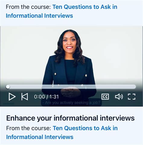Viewport: 143px width, 145px height.
Task: Click the 'Are you actively seeking a job?' caption
Action: [71, 103]
